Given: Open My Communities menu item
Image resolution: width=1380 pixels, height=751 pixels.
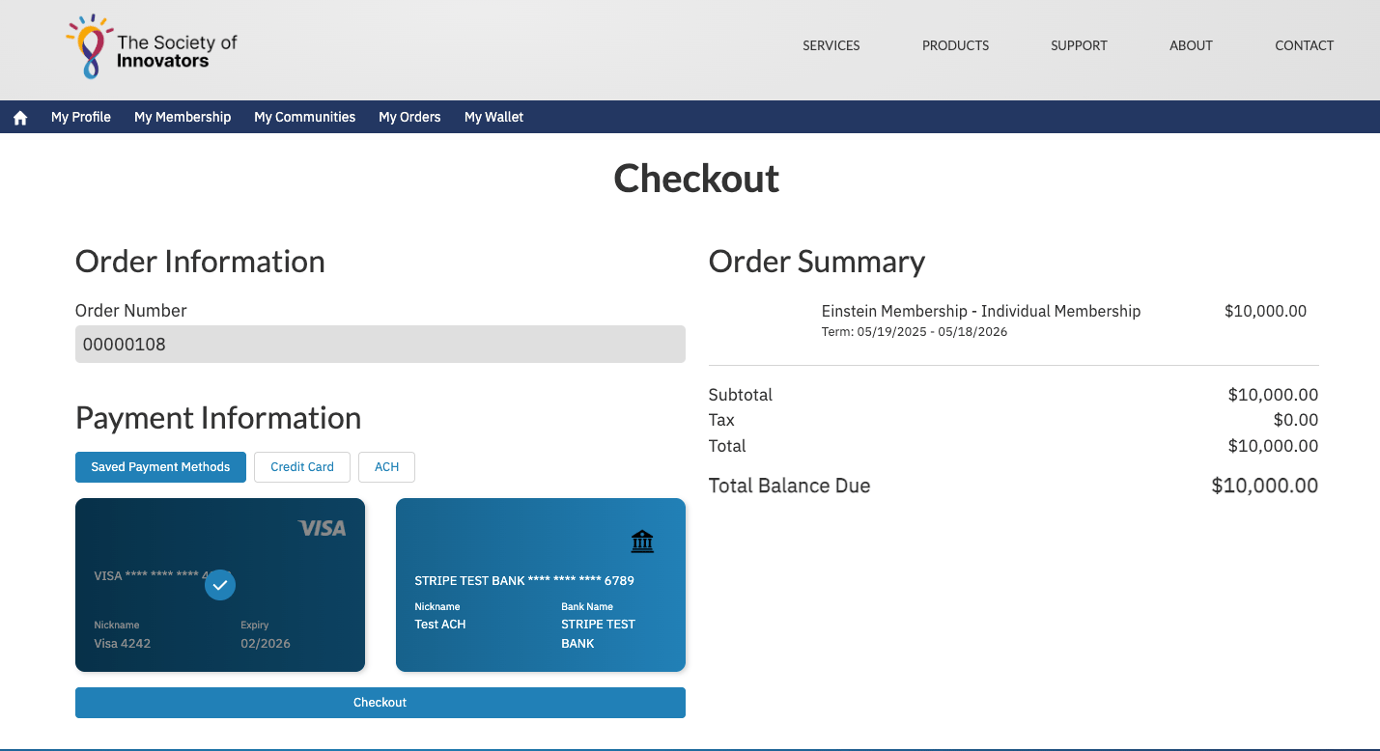Looking at the screenshot, I should pos(305,117).
